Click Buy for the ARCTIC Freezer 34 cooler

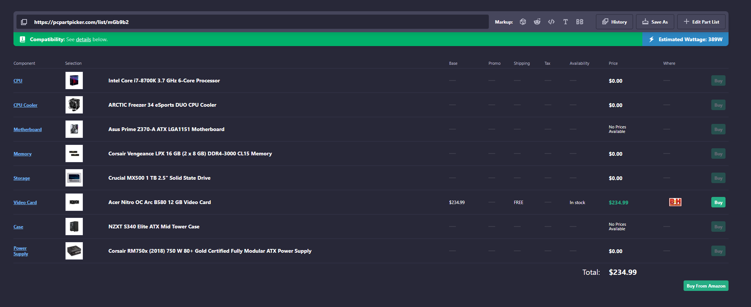pos(718,105)
